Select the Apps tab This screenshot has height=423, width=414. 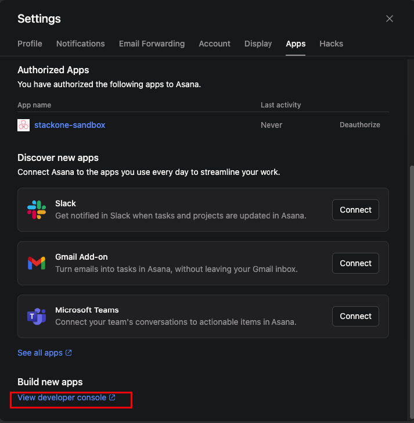point(296,44)
